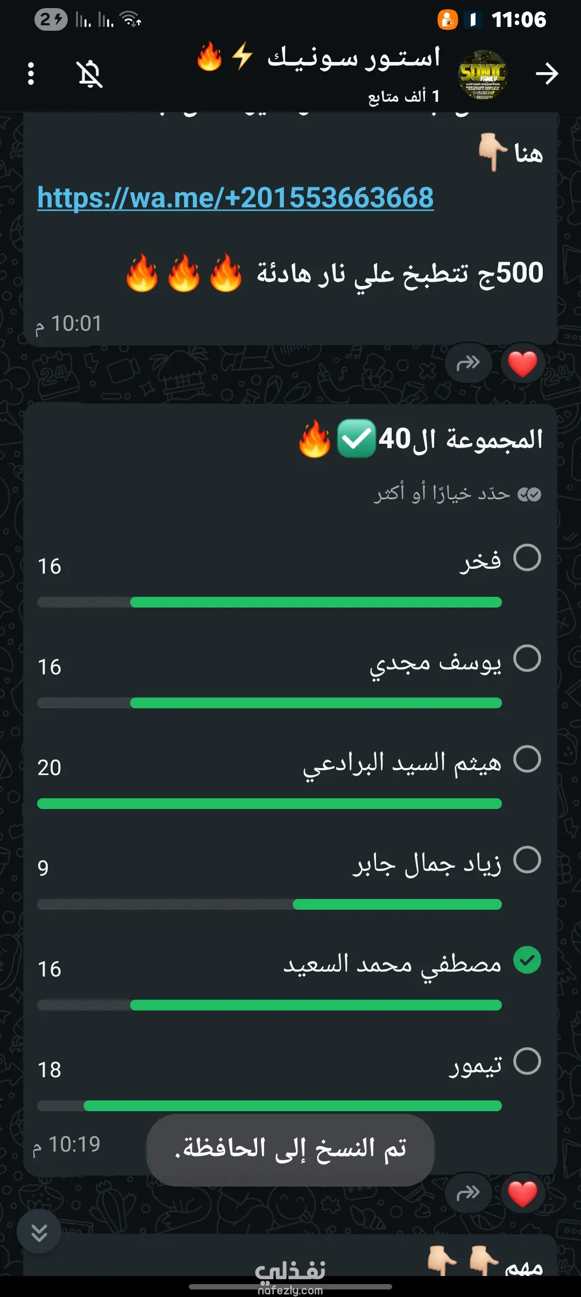581x1297 pixels.
Task: Select poll option زياد جمال جابر
Action: pyautogui.click(x=527, y=860)
